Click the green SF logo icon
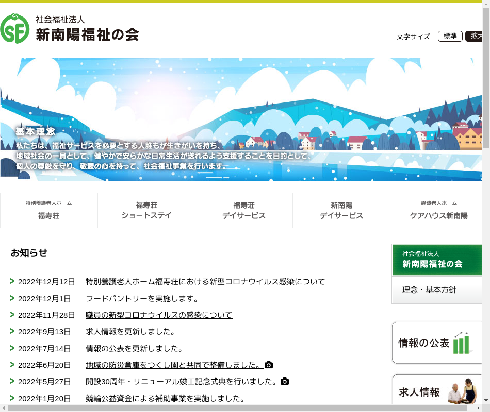Viewport: 490px width, 412px height. (x=15, y=29)
